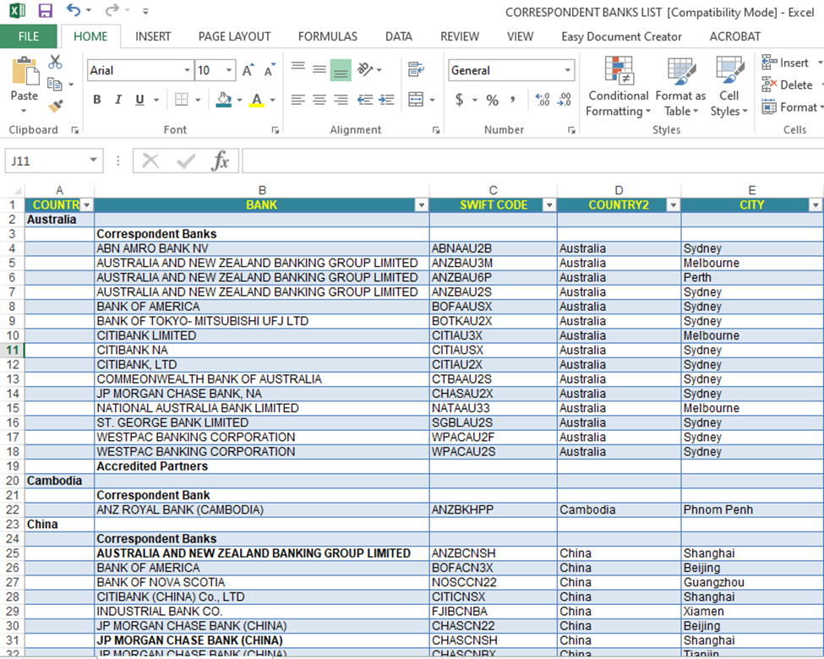Image resolution: width=824 pixels, height=659 pixels.
Task: Open the COUNTRY2 column filter dropdown
Action: pos(674,205)
